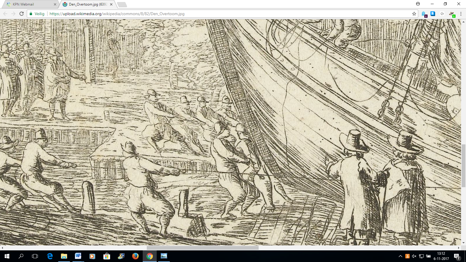
Task: Open the Chrome three-dot menu
Action: click(461, 14)
